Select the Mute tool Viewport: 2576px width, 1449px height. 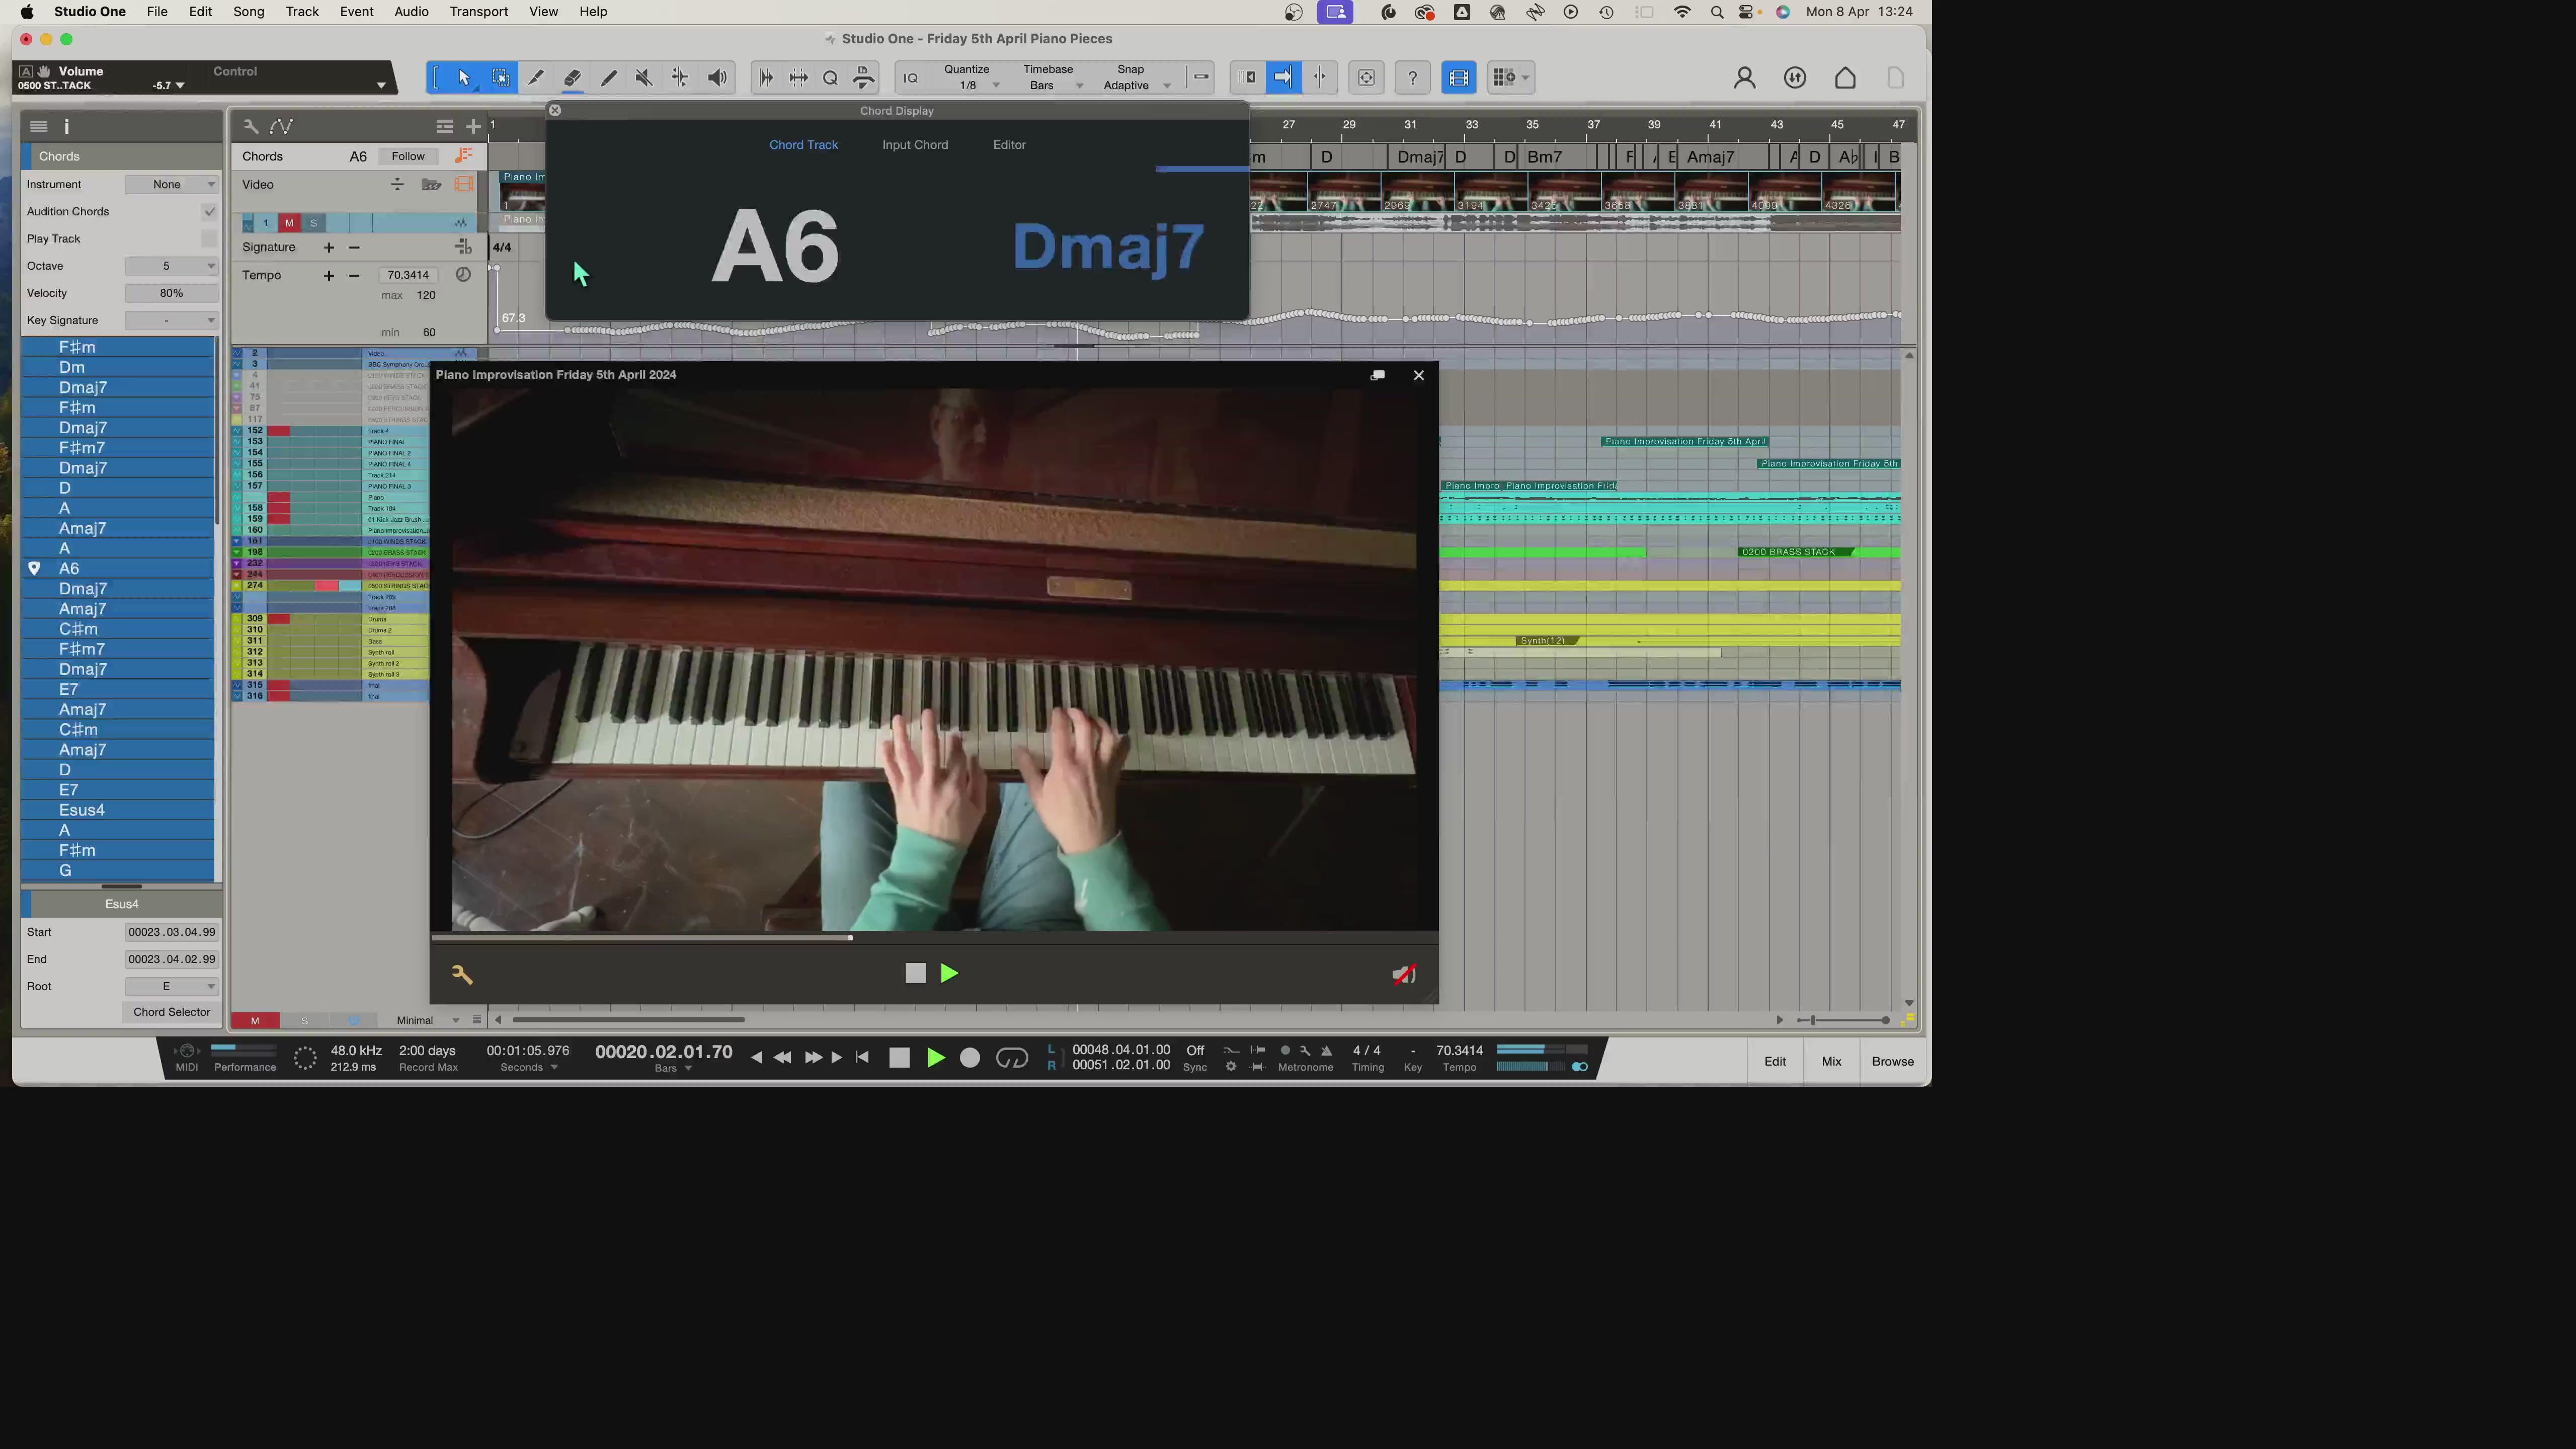(644, 77)
